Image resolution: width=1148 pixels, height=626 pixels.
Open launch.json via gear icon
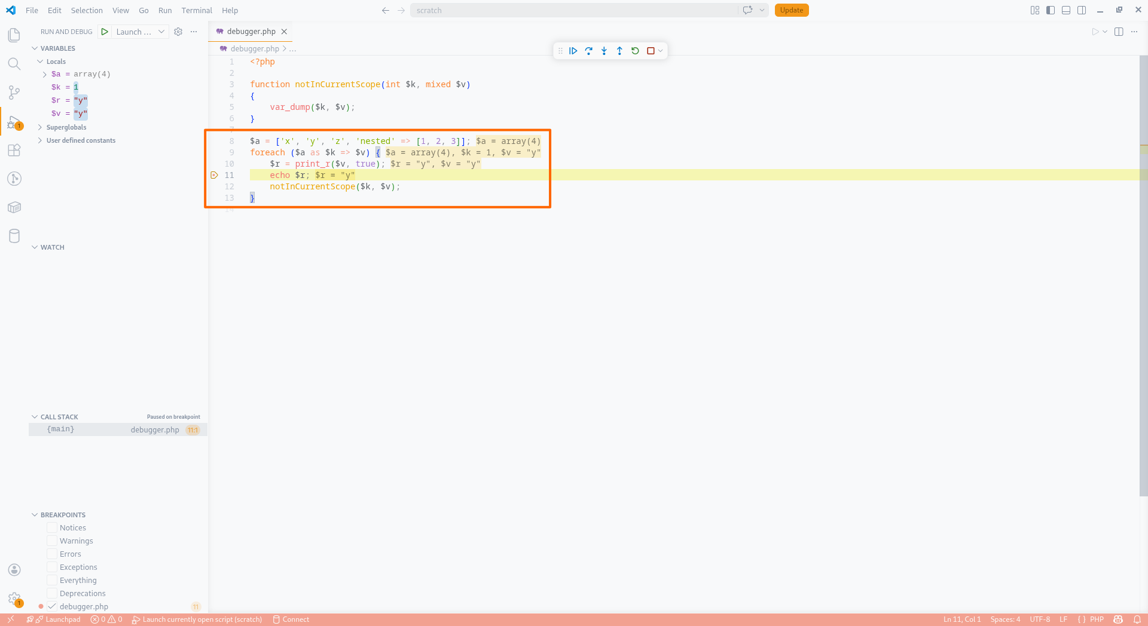pos(178,32)
